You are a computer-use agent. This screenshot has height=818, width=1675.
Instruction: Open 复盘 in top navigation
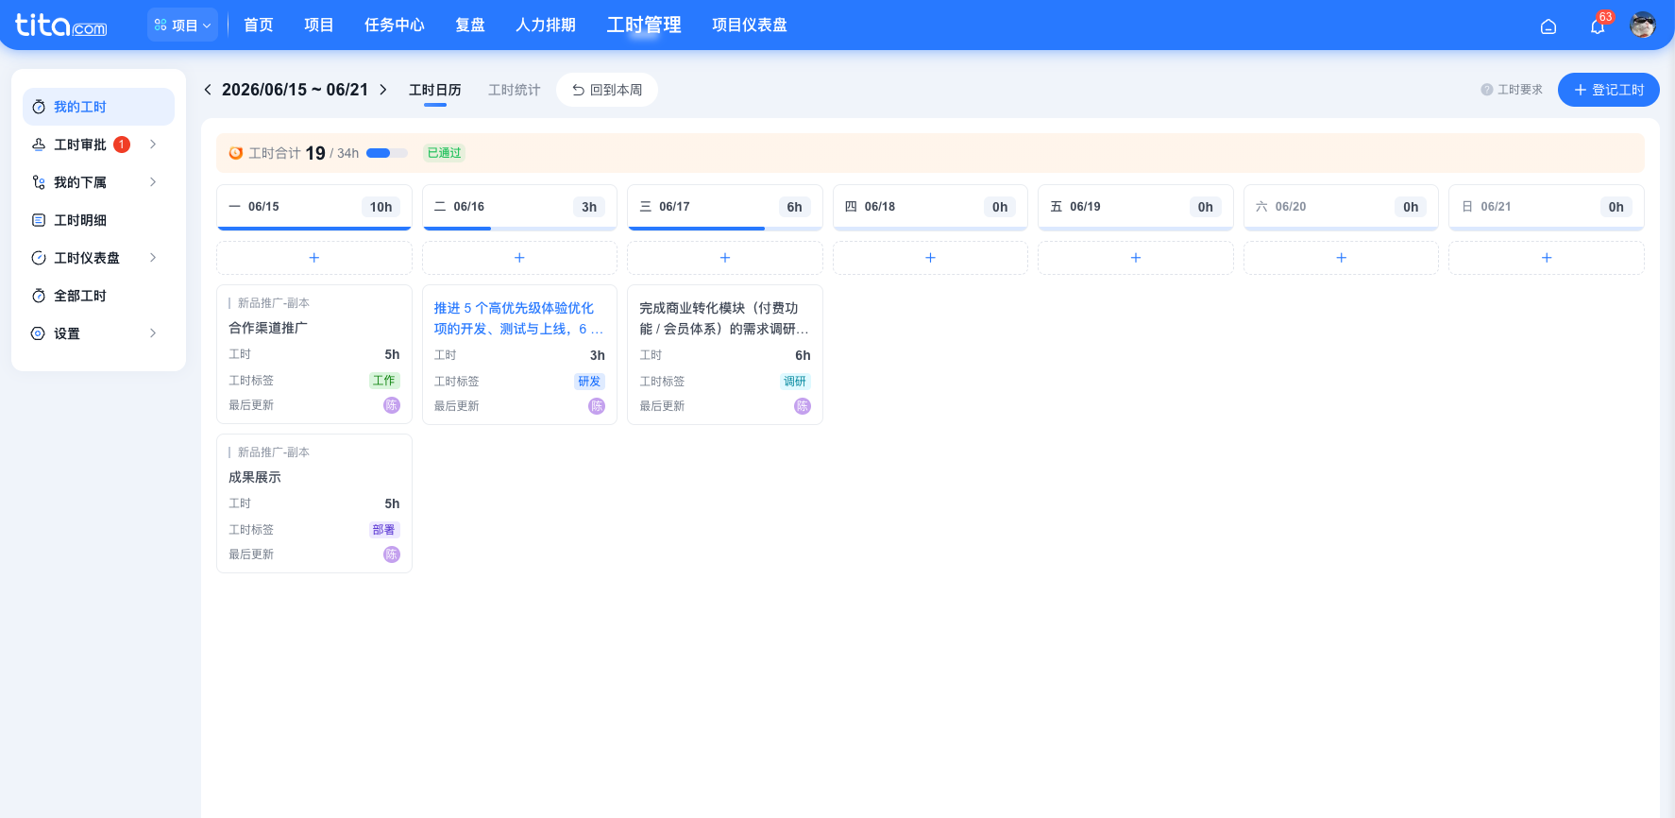click(470, 26)
